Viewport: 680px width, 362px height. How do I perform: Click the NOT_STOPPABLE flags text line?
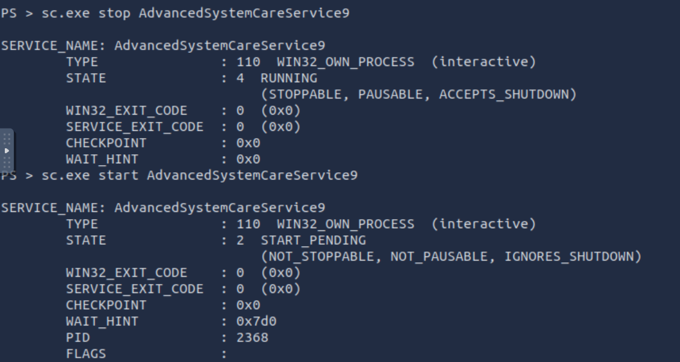pos(451,257)
